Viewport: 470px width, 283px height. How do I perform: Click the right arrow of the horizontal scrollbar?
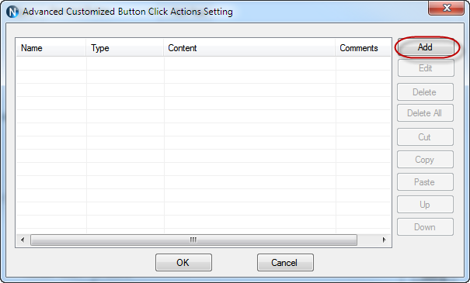pos(384,240)
